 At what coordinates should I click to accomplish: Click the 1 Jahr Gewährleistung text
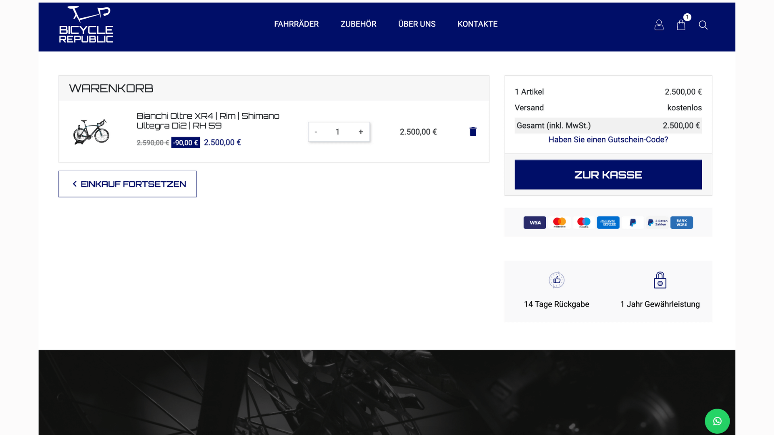click(660, 304)
